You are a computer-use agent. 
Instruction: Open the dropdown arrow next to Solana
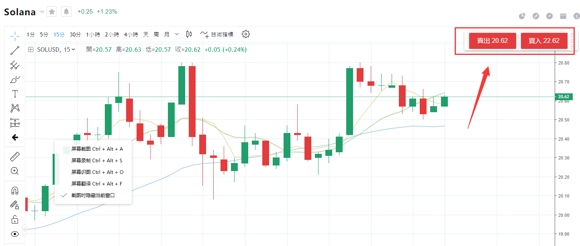click(42, 12)
